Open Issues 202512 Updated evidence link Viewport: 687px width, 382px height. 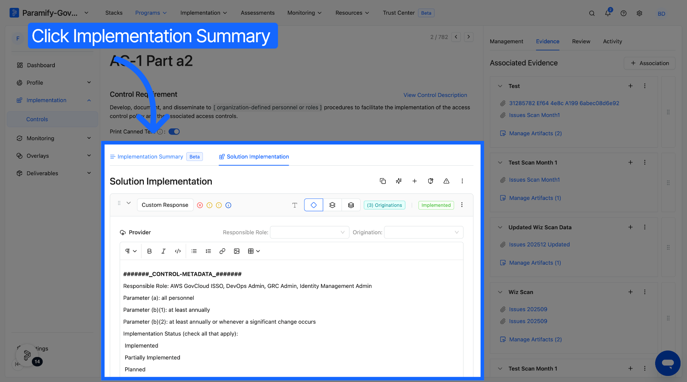pos(539,245)
